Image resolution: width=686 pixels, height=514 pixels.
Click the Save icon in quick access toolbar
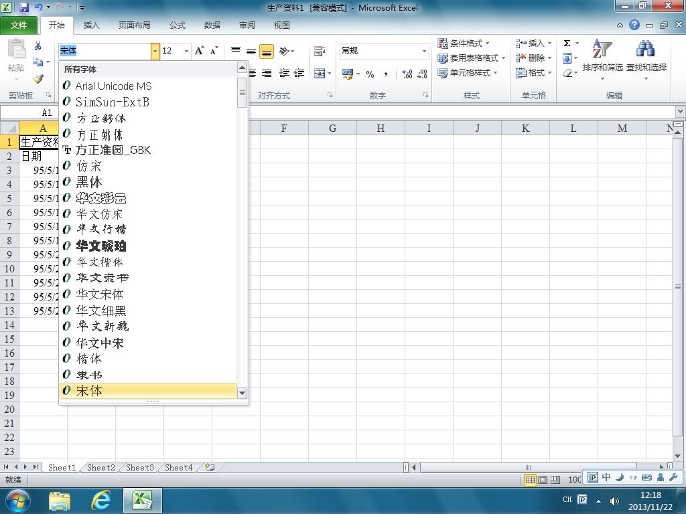24,7
